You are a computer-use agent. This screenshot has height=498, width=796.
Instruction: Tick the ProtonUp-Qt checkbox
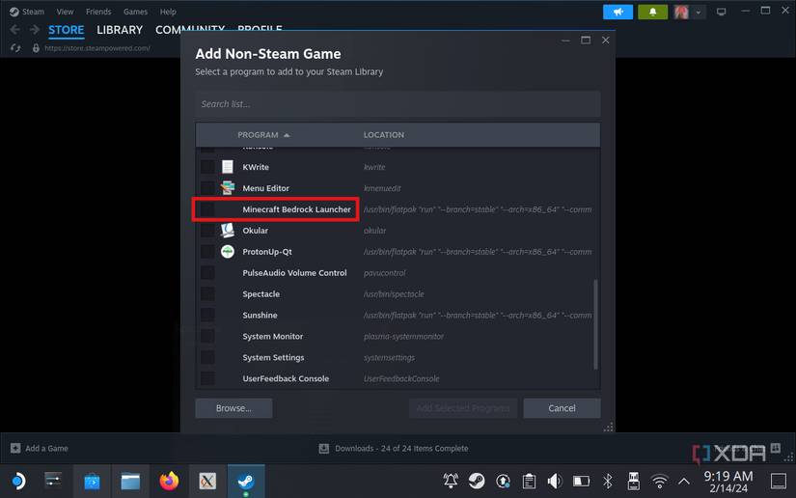[x=207, y=252]
